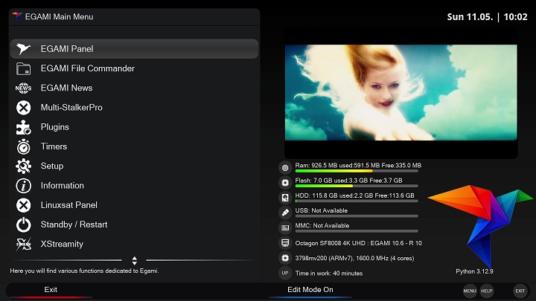This screenshot has height=301, width=536.
Task: Click the EGAMI Panel hummingbird icon
Action: [23, 49]
